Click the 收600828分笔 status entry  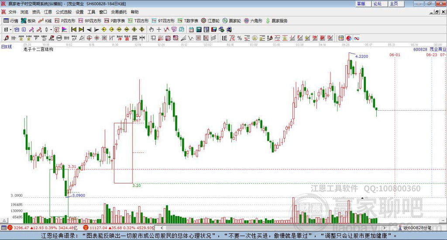415,228
